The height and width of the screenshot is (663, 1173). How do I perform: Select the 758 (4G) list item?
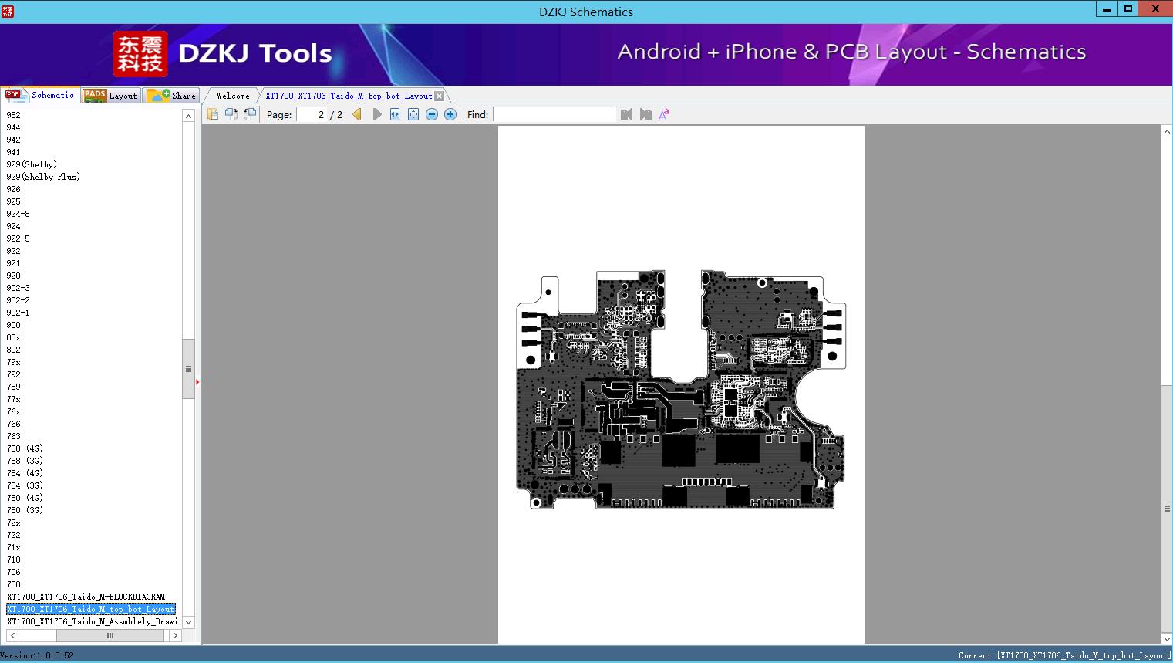(25, 448)
